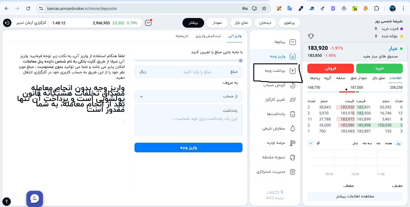Open the نمودار عمق tab

pyautogui.click(x=359, y=78)
